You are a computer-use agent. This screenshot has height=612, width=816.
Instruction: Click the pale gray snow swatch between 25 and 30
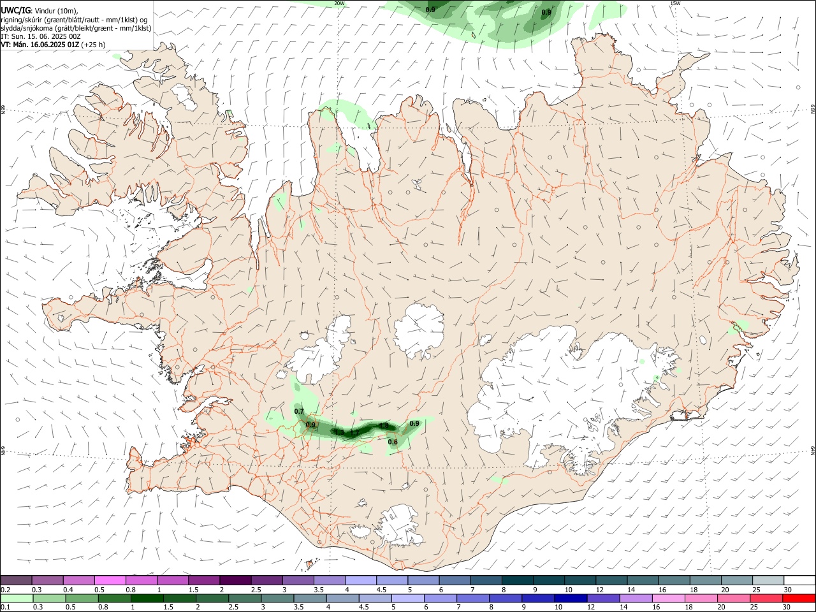point(768,581)
